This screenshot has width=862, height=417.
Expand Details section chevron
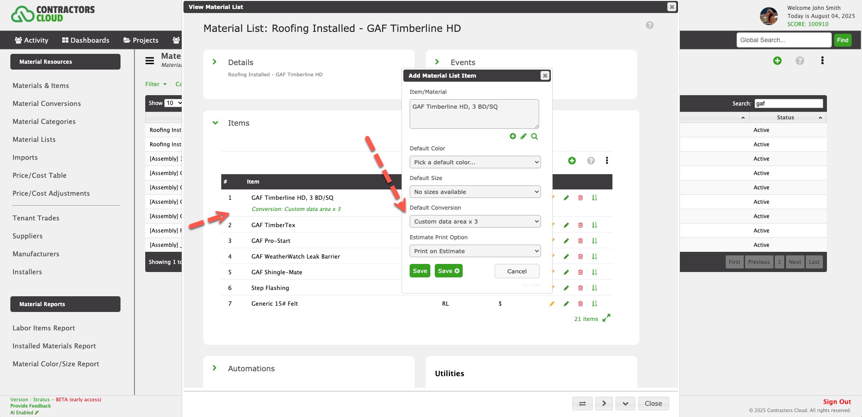click(214, 62)
